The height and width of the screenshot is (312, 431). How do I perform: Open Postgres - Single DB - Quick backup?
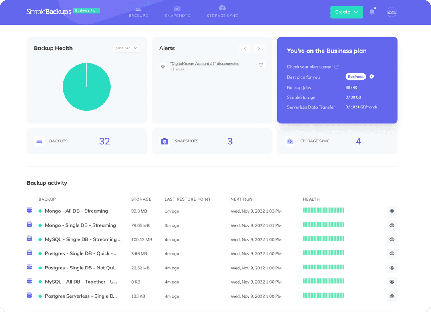(81, 253)
